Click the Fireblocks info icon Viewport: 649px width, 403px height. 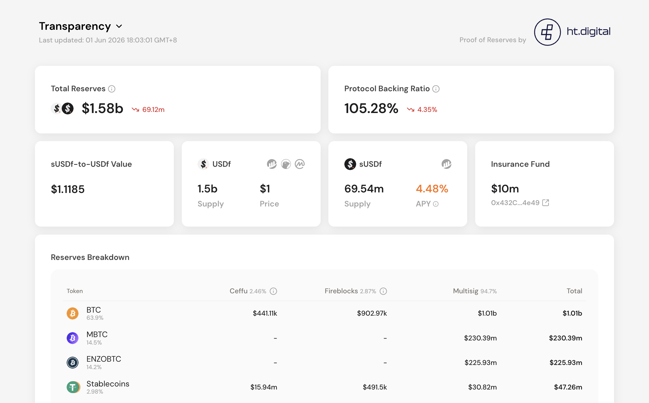tap(383, 291)
